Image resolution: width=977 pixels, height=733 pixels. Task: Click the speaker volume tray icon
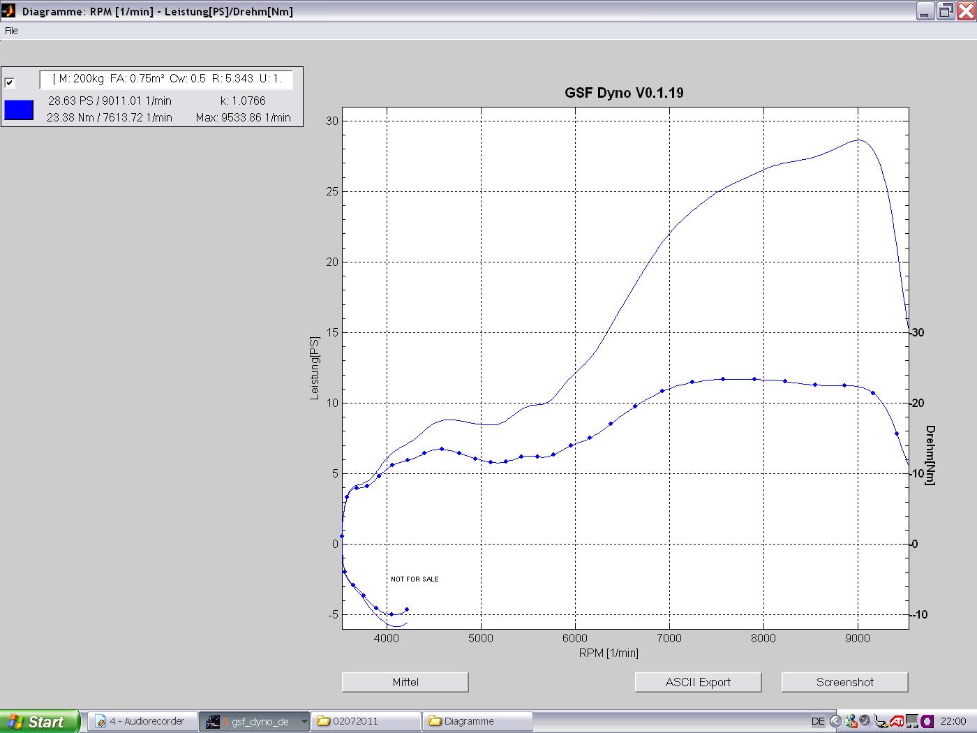865,721
